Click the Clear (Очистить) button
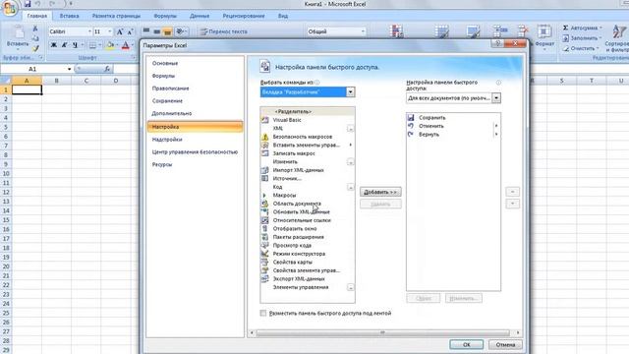Viewport: 629px width, 354px height. pos(580,48)
